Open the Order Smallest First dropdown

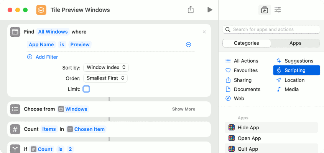pyautogui.click(x=105, y=78)
